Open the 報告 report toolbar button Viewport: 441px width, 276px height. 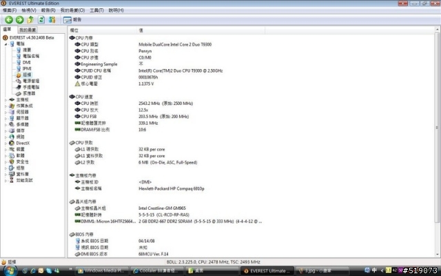point(72,20)
